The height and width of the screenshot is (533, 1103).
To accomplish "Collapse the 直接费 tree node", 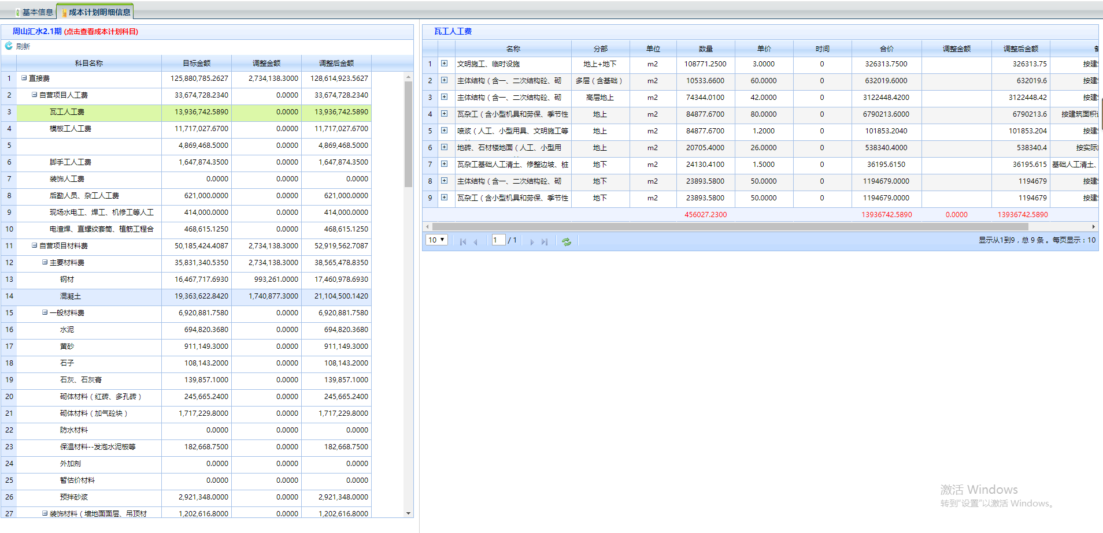I will tap(24, 78).
